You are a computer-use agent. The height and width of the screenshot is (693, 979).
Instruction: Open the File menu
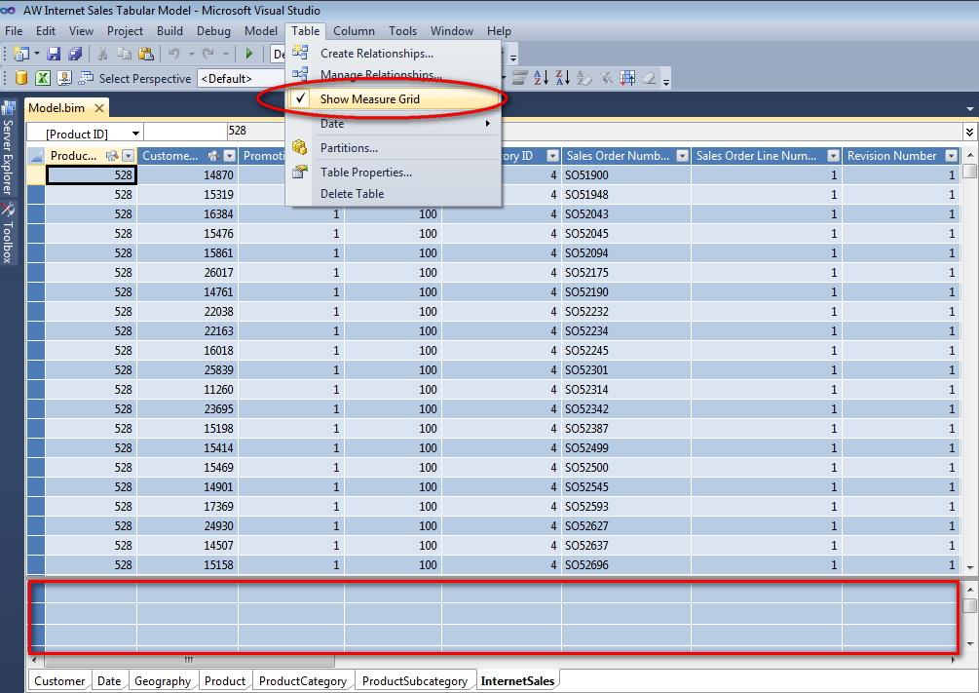(x=14, y=30)
